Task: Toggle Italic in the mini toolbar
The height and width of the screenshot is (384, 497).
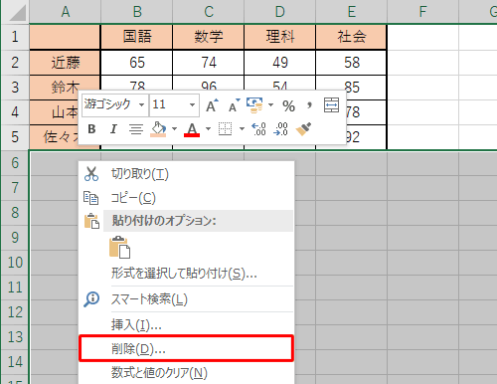Action: pos(113,129)
